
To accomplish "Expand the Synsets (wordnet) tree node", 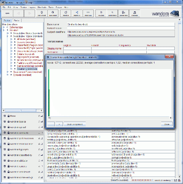I will point(8,75).
